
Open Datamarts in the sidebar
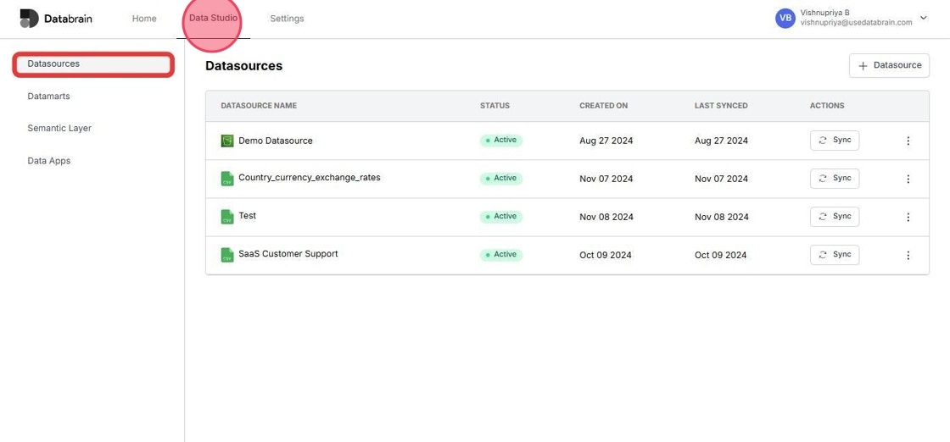[48, 97]
